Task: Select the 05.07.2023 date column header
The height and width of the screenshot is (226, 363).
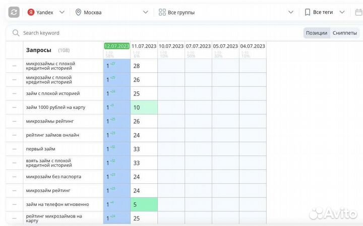Action: click(225, 46)
